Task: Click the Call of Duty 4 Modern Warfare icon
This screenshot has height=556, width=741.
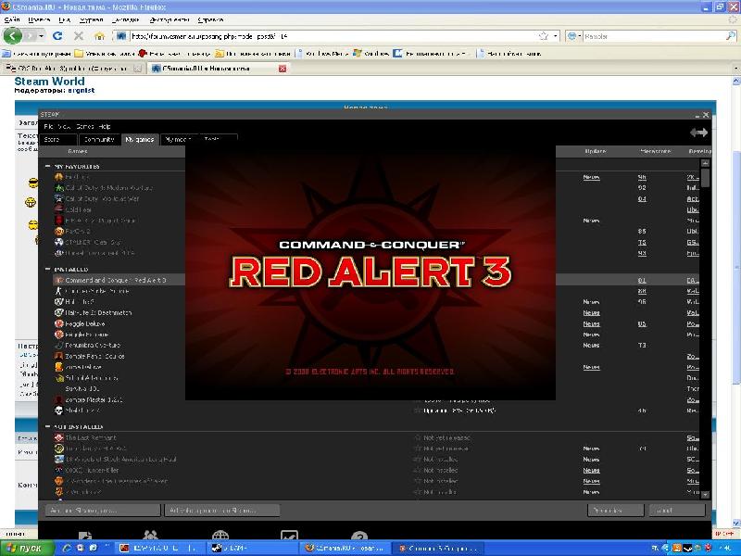Action: [58, 187]
